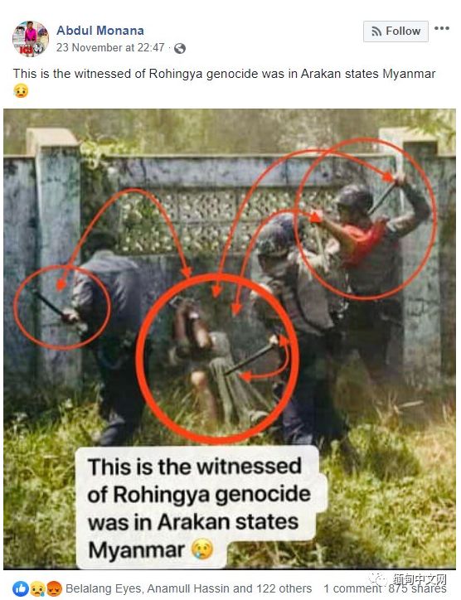461x600 pixels.
Task: Click the sad emoji in the post caption
Action: click(x=21, y=91)
